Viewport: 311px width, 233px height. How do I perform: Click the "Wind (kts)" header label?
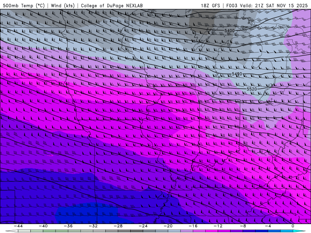(x=63, y=5)
